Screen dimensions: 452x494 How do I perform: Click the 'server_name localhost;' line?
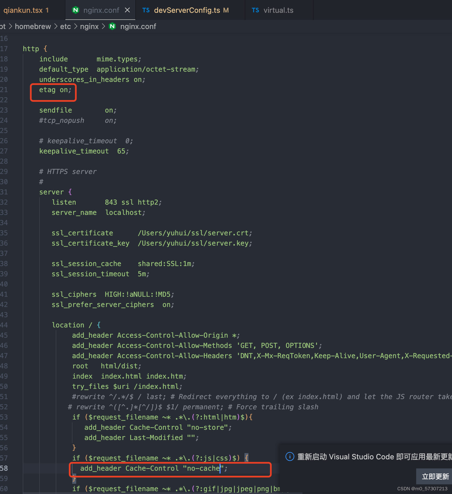[98, 213]
